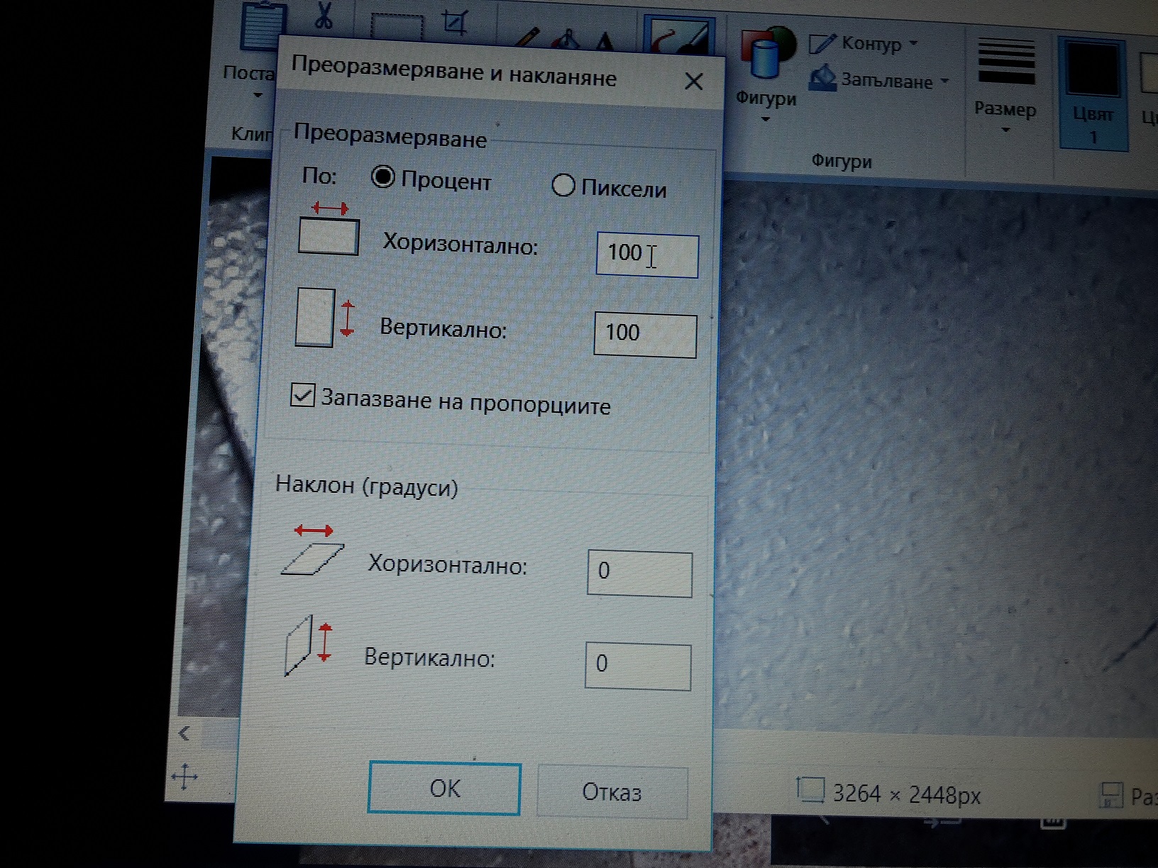Select the Text tool letter A

click(x=605, y=42)
